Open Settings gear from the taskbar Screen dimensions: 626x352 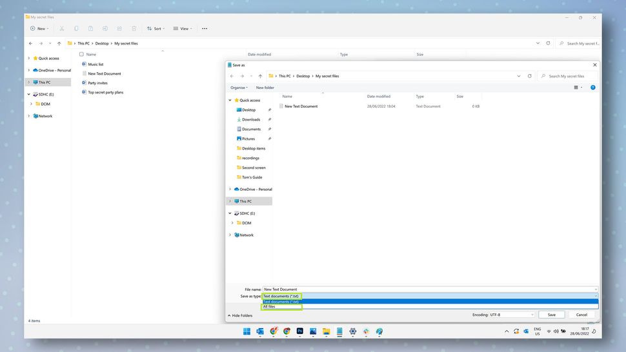coord(353,331)
